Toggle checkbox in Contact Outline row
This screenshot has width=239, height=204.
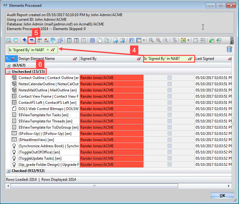coord(169,78)
